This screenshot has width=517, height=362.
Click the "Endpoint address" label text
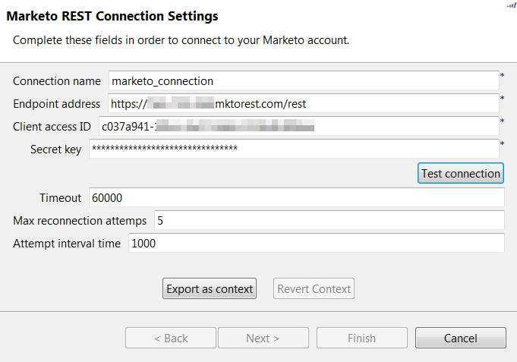click(57, 103)
